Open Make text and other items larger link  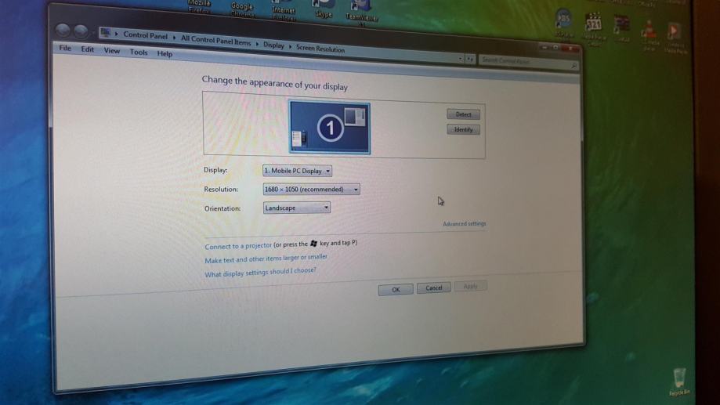[266, 259]
